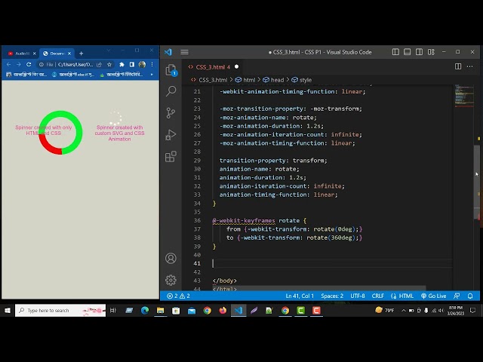
Task: Open the Customize Layout icon
Action: point(431,52)
